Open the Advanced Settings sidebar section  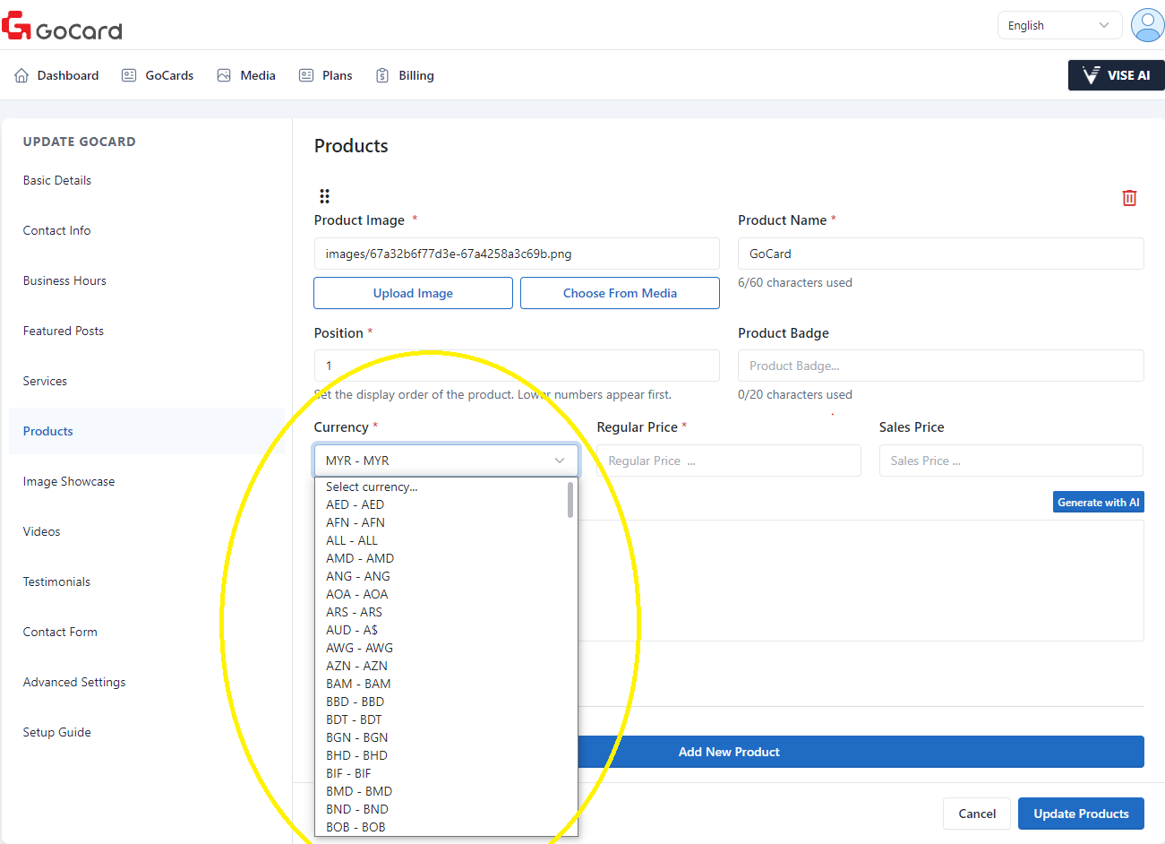click(74, 682)
